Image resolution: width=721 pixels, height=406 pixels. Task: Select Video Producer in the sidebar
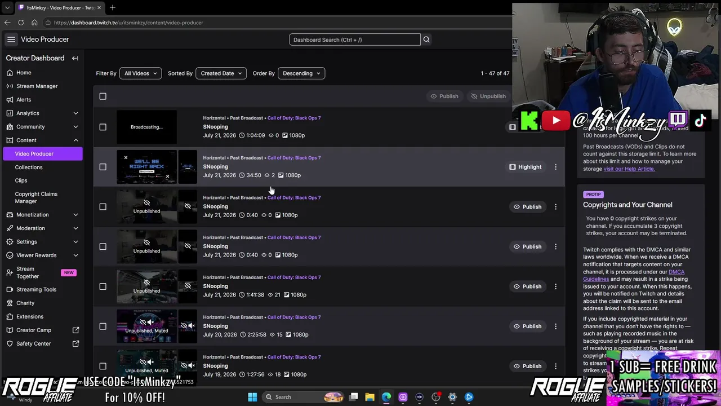coord(42,154)
